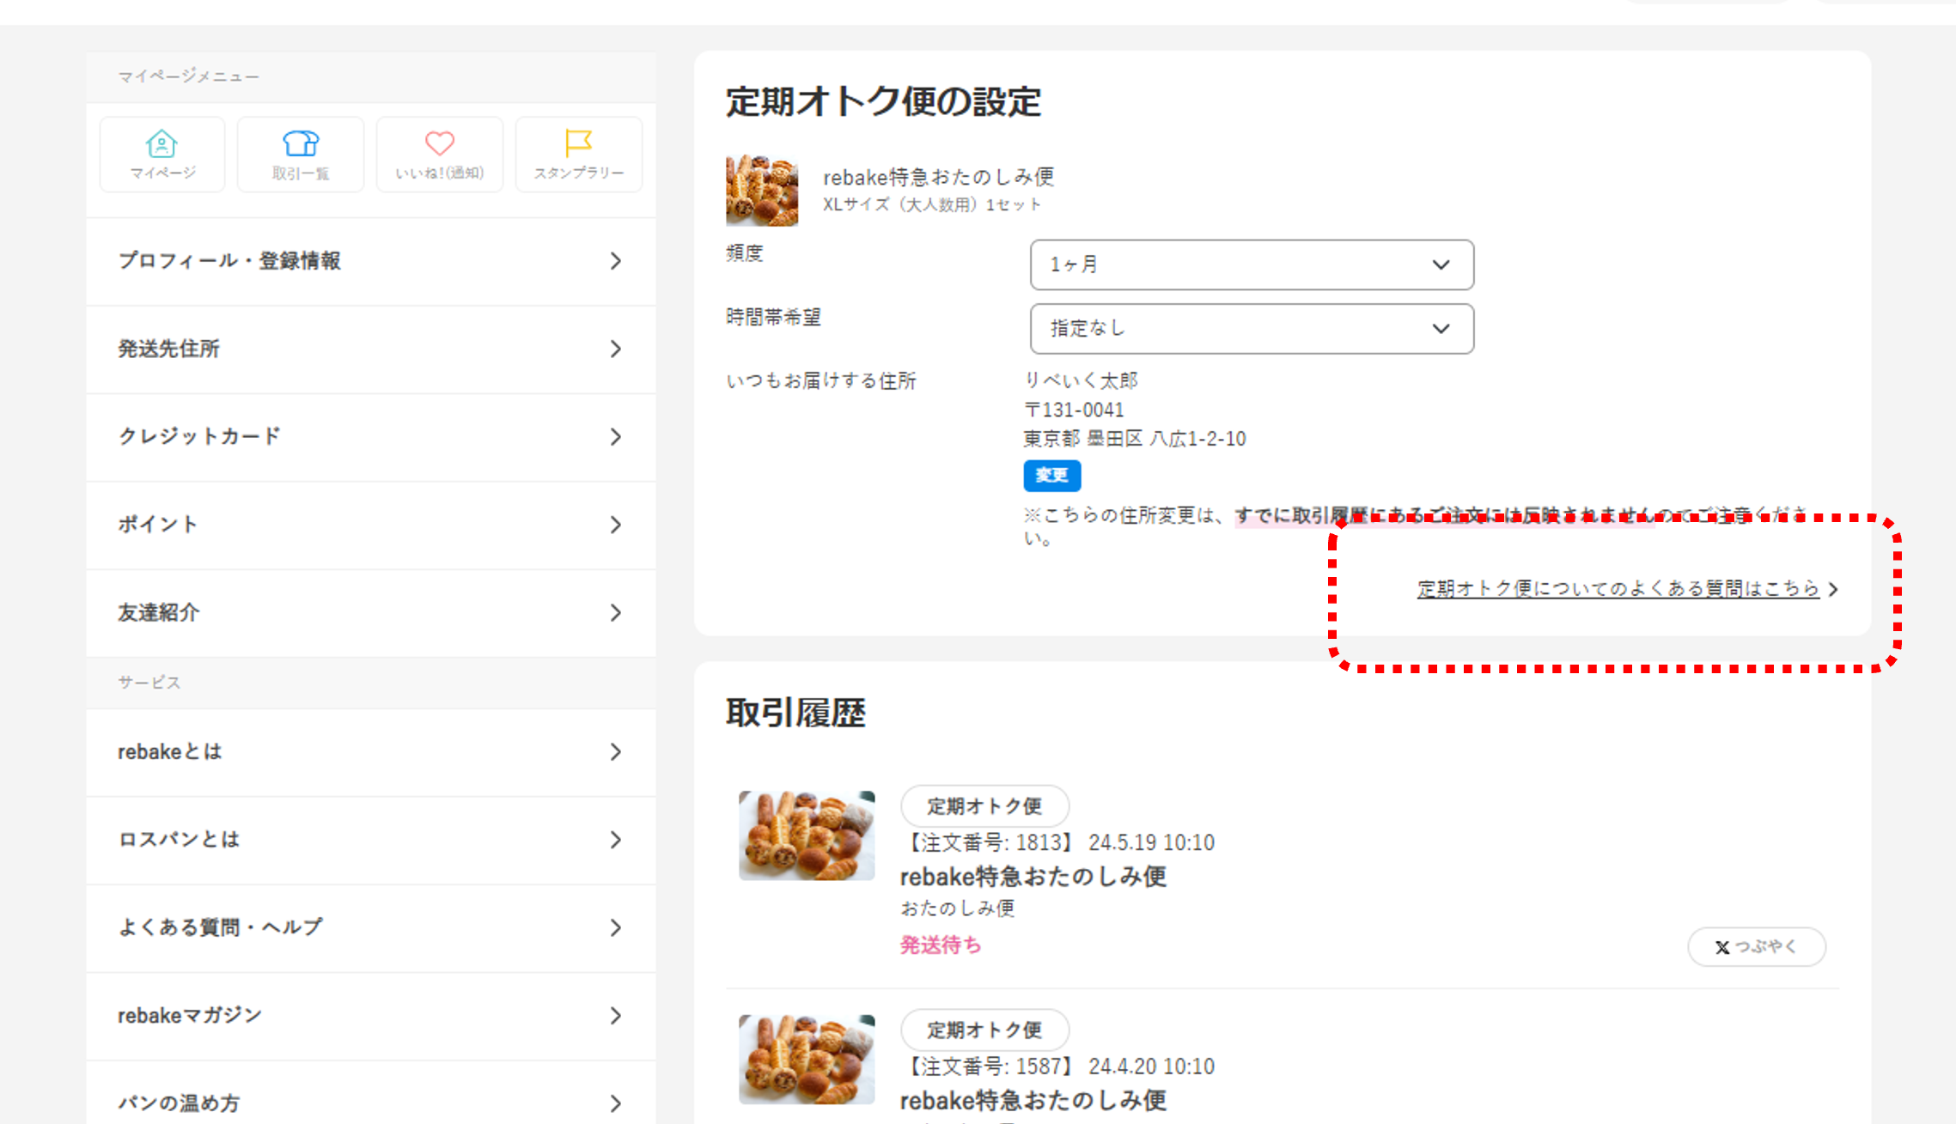The height and width of the screenshot is (1124, 1956).
Task: Open the プロフィール・登録情報 menu item
Action: 371,261
